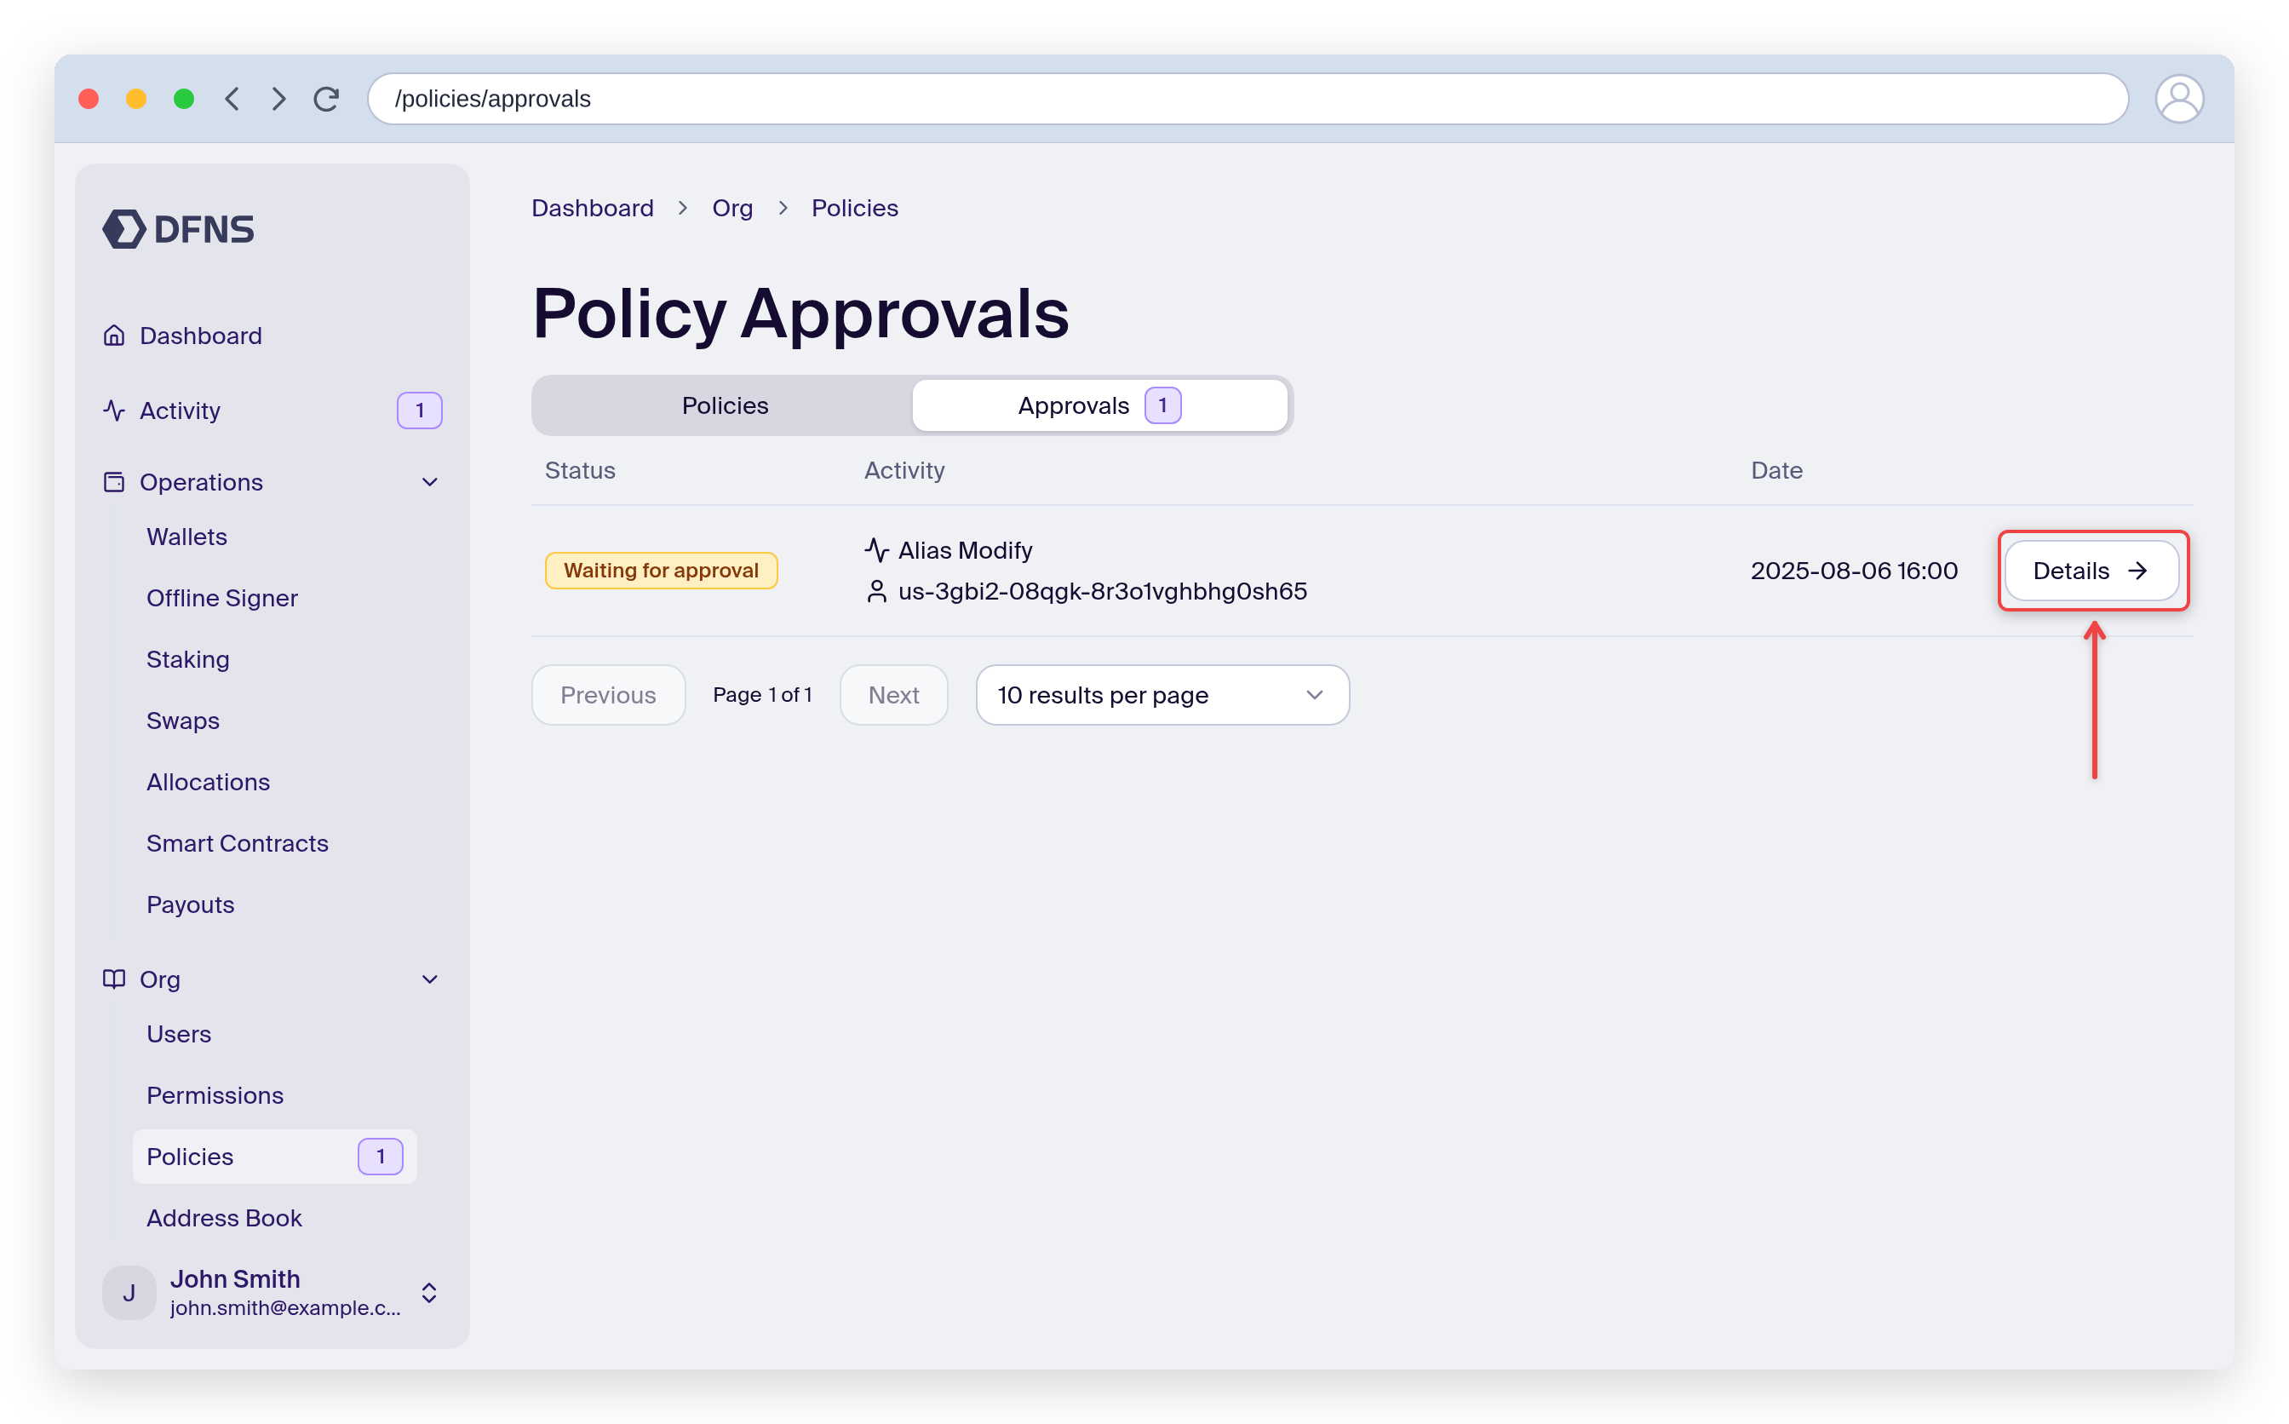
Task: Open Details for the Alias Modify approval
Action: [2091, 571]
